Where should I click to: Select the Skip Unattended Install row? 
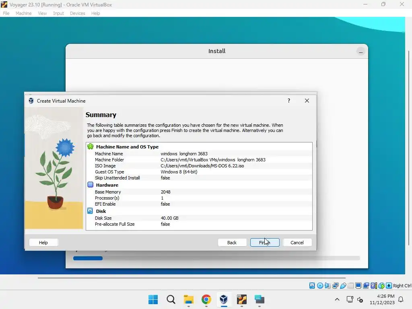199,178
